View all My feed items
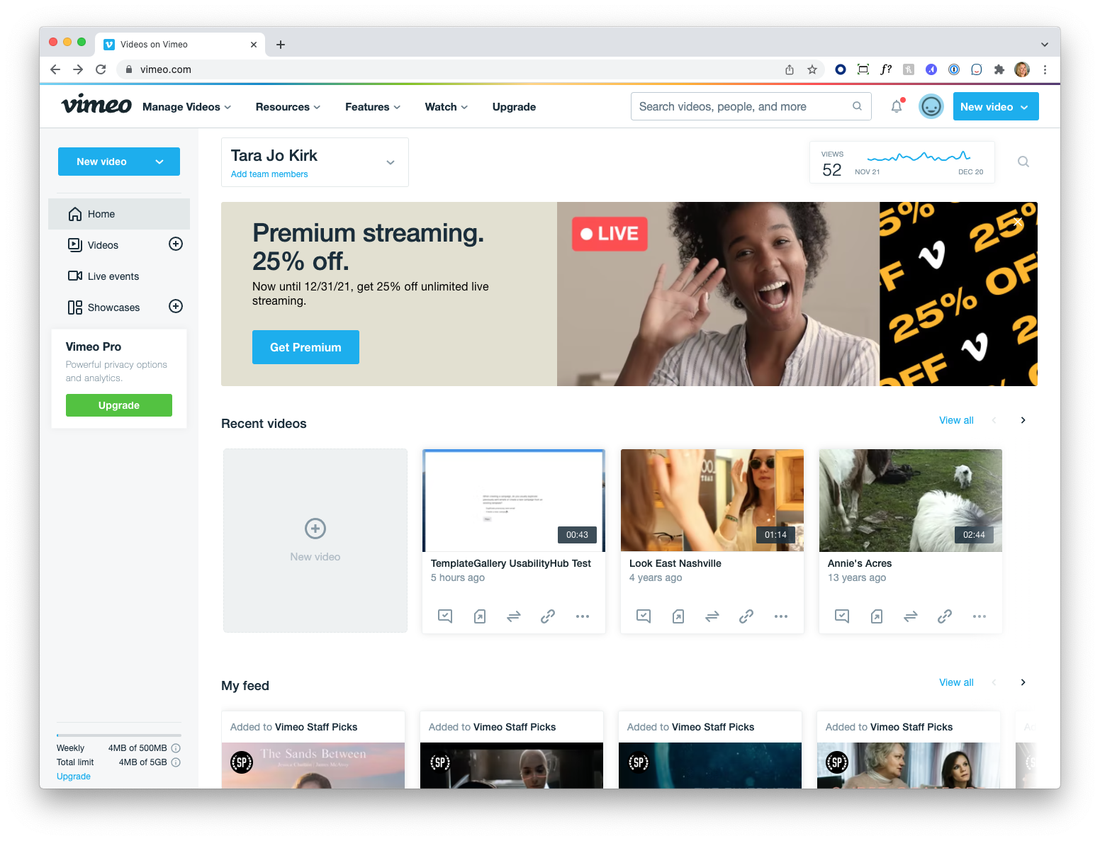The image size is (1100, 841). coord(956,682)
